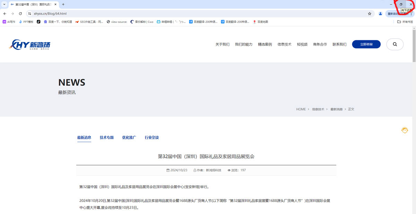
Task: Open the Chrome profile avatar icon
Action: click(x=380, y=14)
